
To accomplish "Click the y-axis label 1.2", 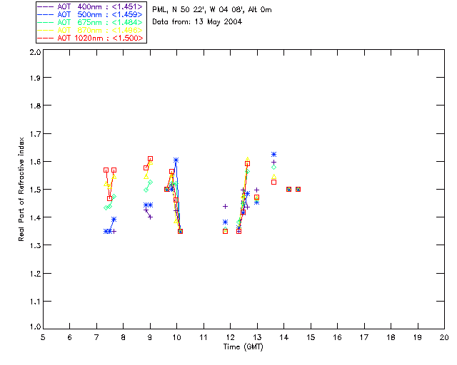I will point(35,273).
